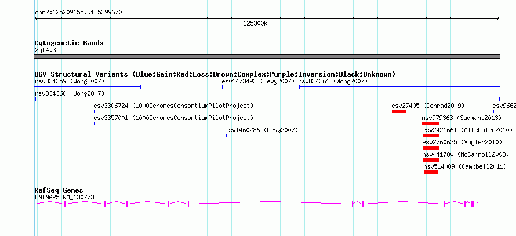Click the esv2421661 (Altshuler2010) label
The width and height of the screenshot is (516, 236).
[468, 130]
